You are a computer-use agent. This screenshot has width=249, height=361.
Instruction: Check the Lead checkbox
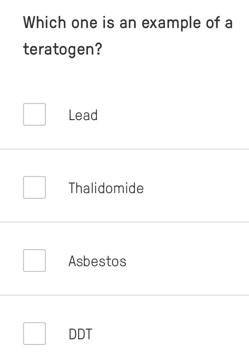pyautogui.click(x=34, y=115)
